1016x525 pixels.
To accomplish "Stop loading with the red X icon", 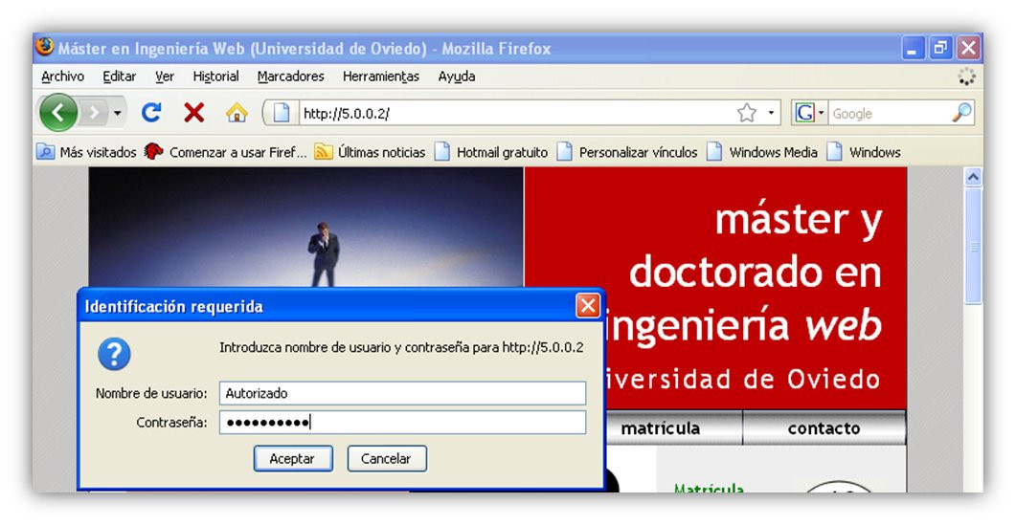I will [193, 113].
